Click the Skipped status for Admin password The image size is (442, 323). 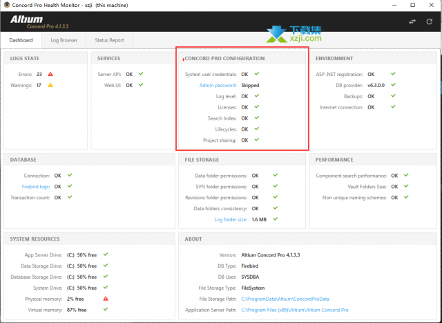(x=250, y=85)
